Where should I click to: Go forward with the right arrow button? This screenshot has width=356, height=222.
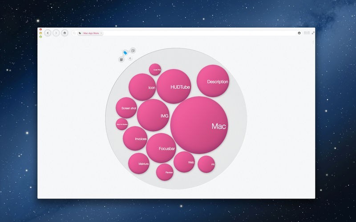pos(56,33)
